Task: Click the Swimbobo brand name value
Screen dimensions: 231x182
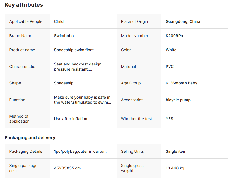Action: click(64, 36)
